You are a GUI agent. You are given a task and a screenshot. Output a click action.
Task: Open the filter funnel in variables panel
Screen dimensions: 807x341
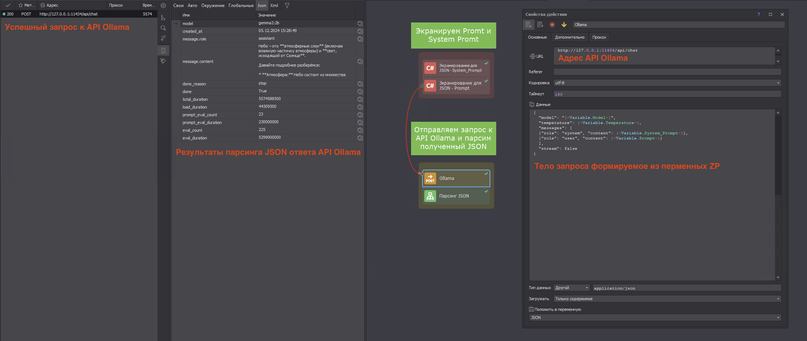click(287, 6)
